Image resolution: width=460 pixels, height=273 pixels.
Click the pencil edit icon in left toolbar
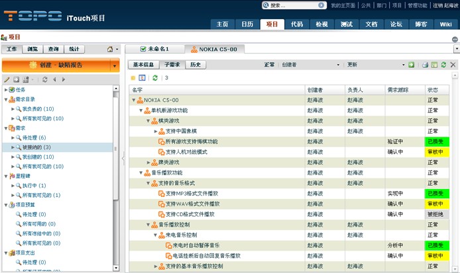pos(7,79)
